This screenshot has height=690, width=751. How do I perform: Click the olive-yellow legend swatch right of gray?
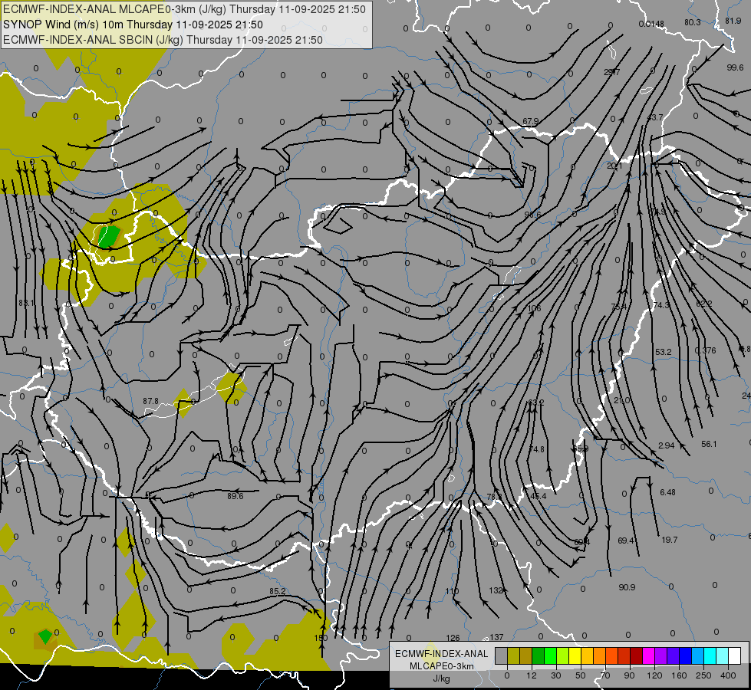coord(514,655)
